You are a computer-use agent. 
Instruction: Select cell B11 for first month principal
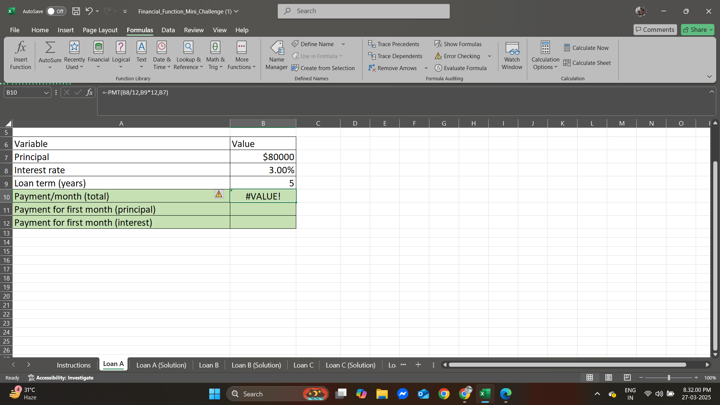[263, 209]
